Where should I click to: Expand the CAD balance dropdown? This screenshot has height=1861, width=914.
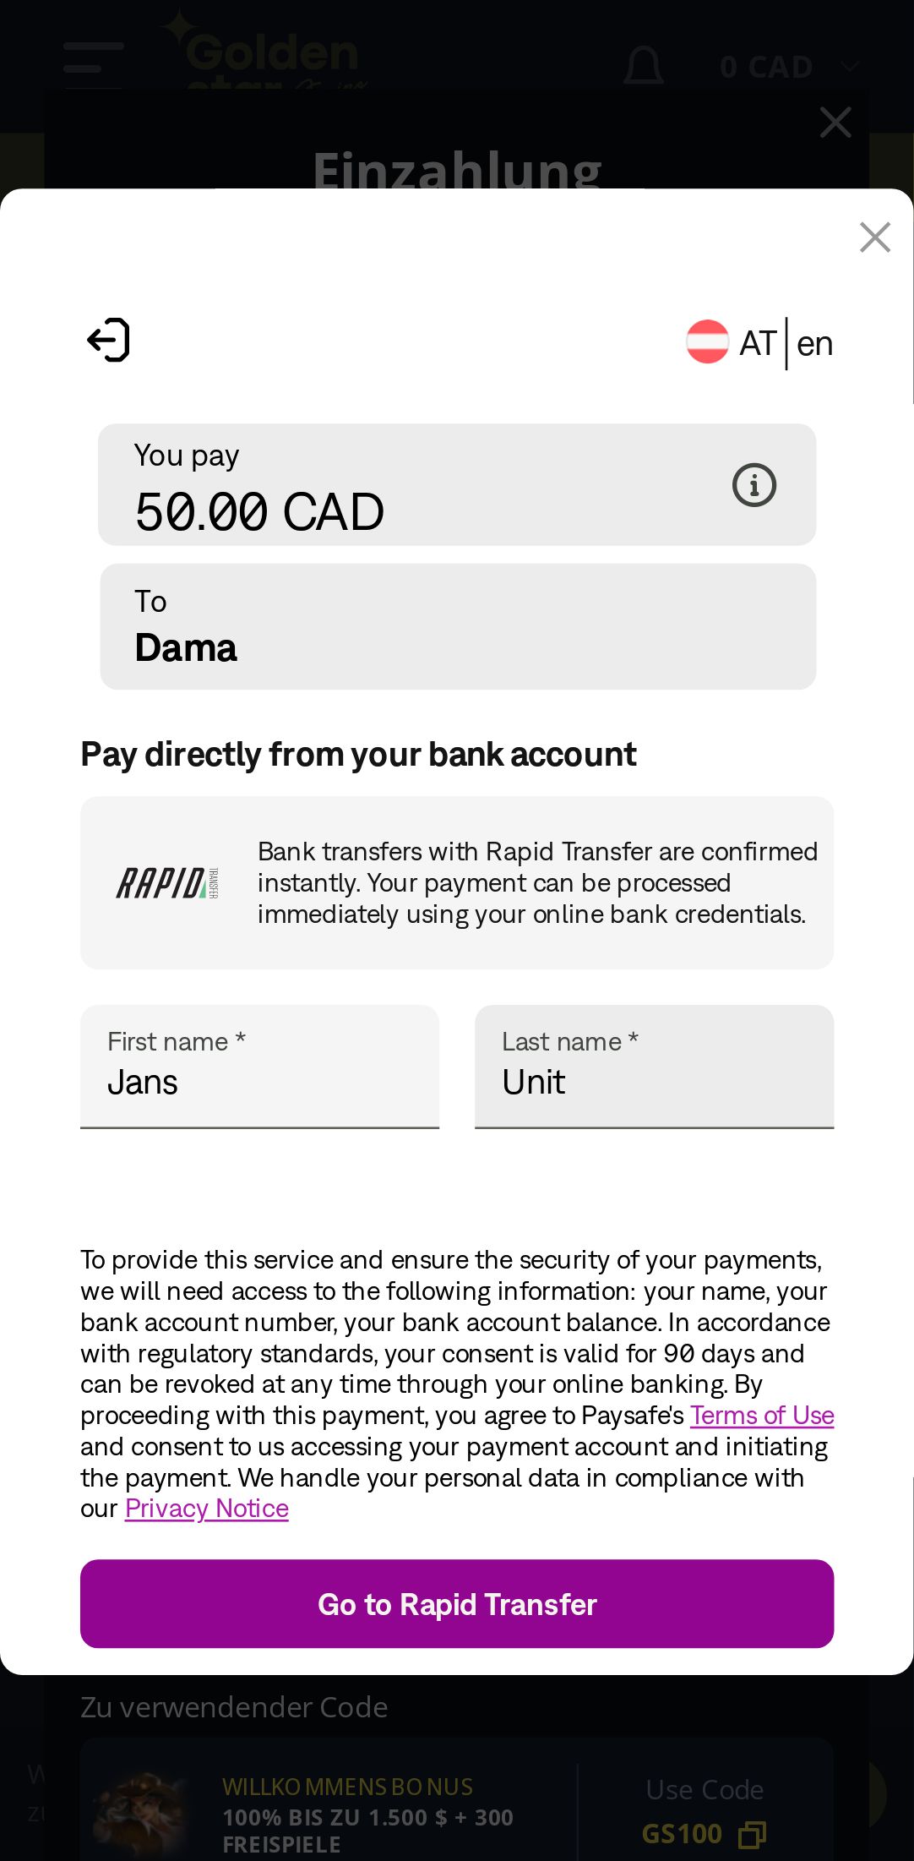tap(850, 67)
